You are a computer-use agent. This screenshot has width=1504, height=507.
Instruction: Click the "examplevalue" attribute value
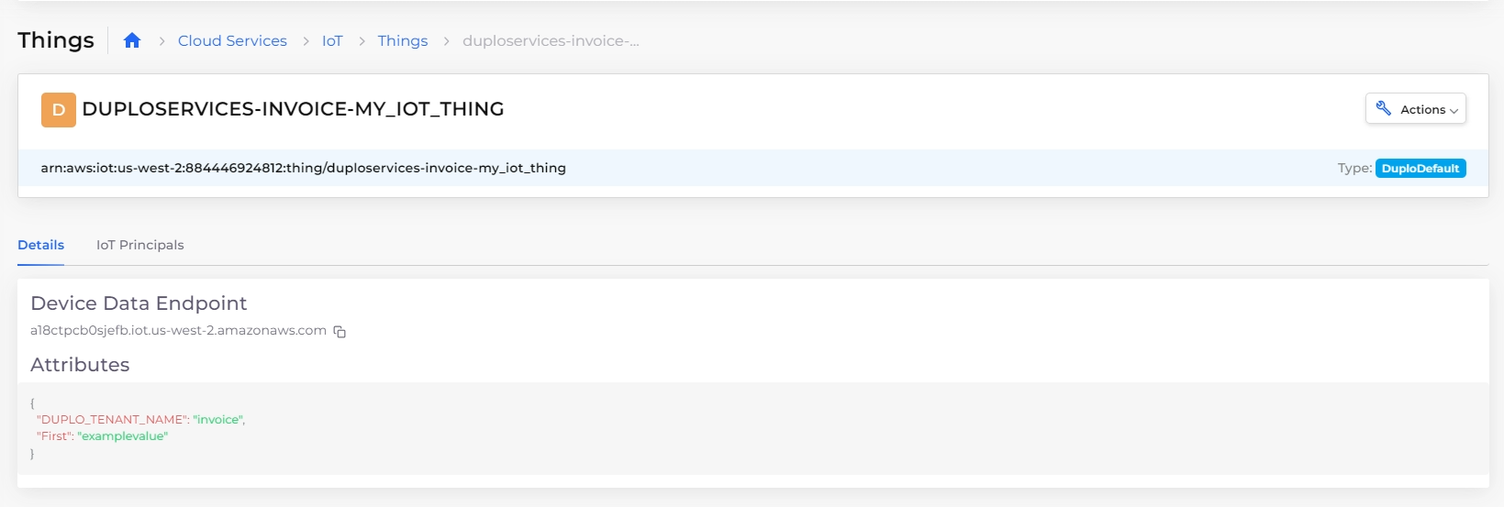(x=123, y=435)
